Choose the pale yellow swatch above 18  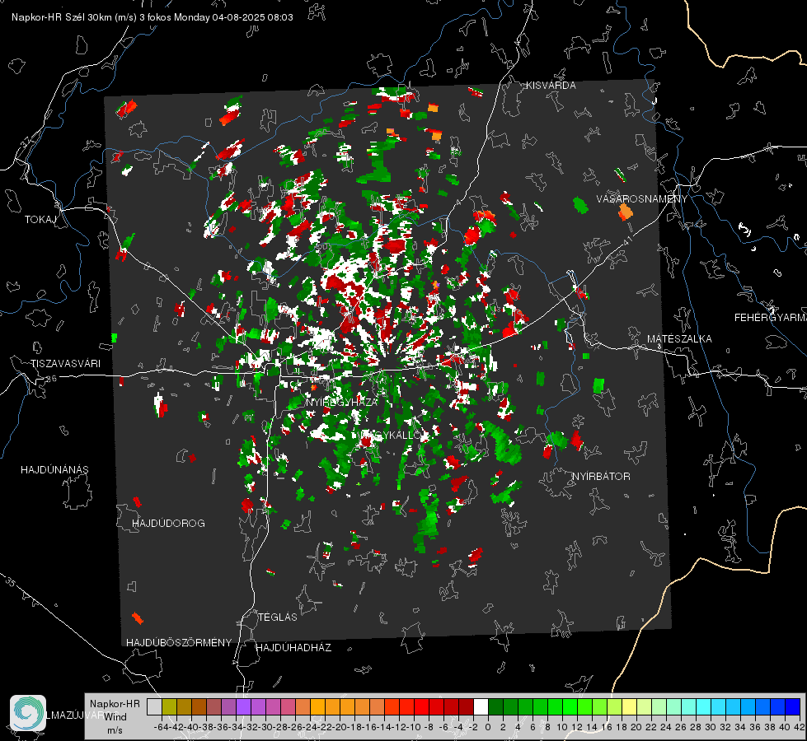(x=629, y=706)
